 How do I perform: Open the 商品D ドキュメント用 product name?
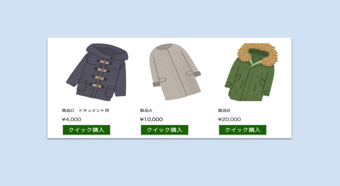pyautogui.click(x=86, y=110)
